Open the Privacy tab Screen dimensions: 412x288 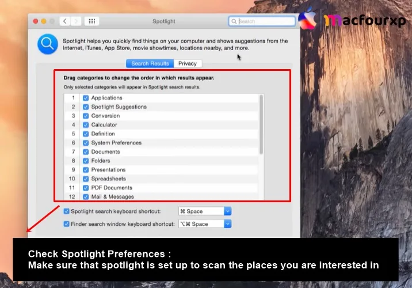pyautogui.click(x=188, y=63)
